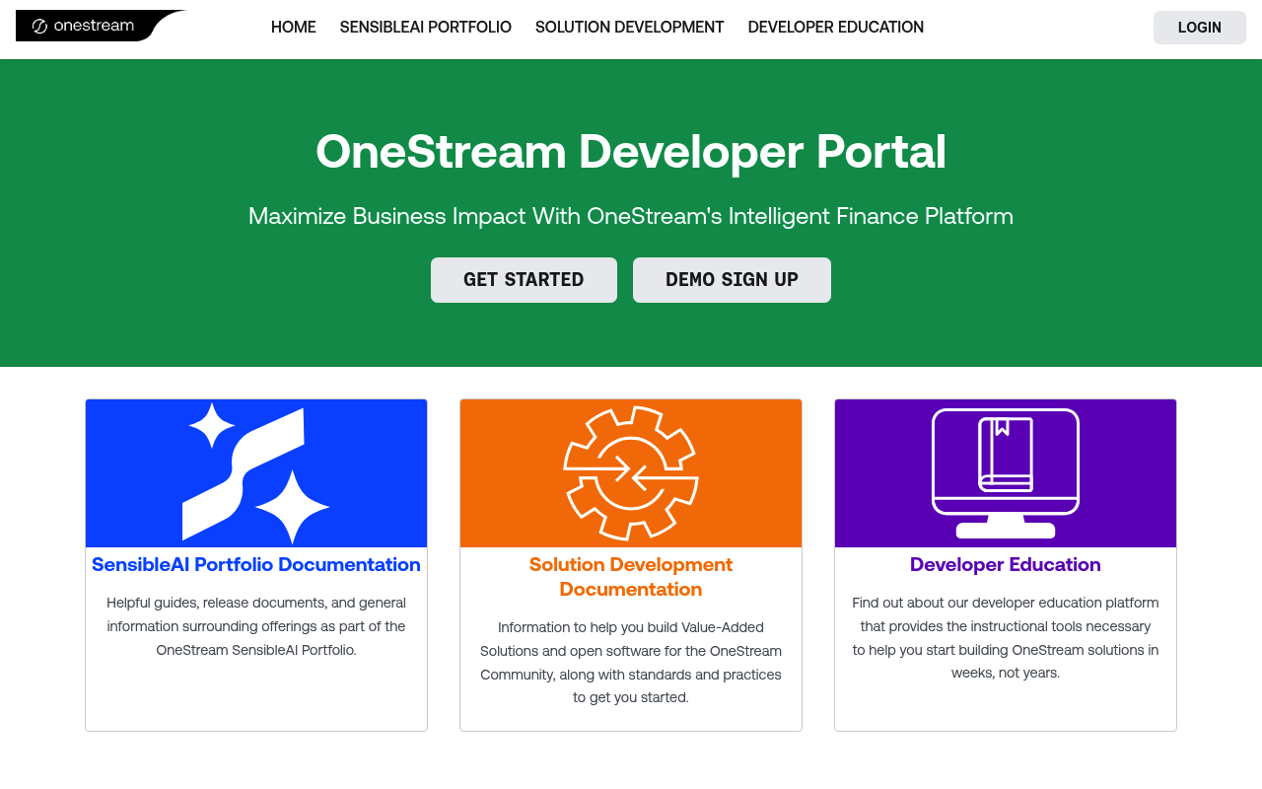Open the Developer Education monitor book icon

1006,473
